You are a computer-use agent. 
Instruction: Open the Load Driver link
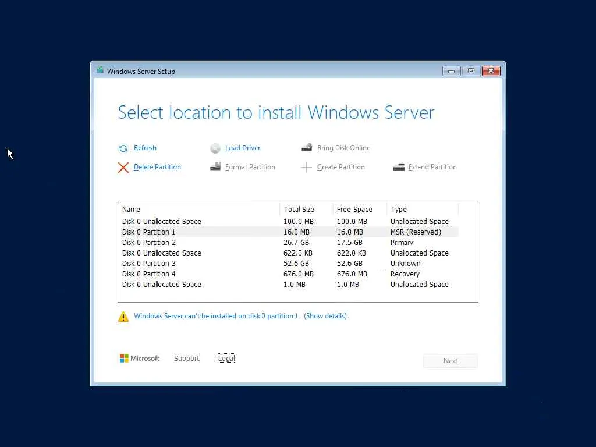(243, 148)
